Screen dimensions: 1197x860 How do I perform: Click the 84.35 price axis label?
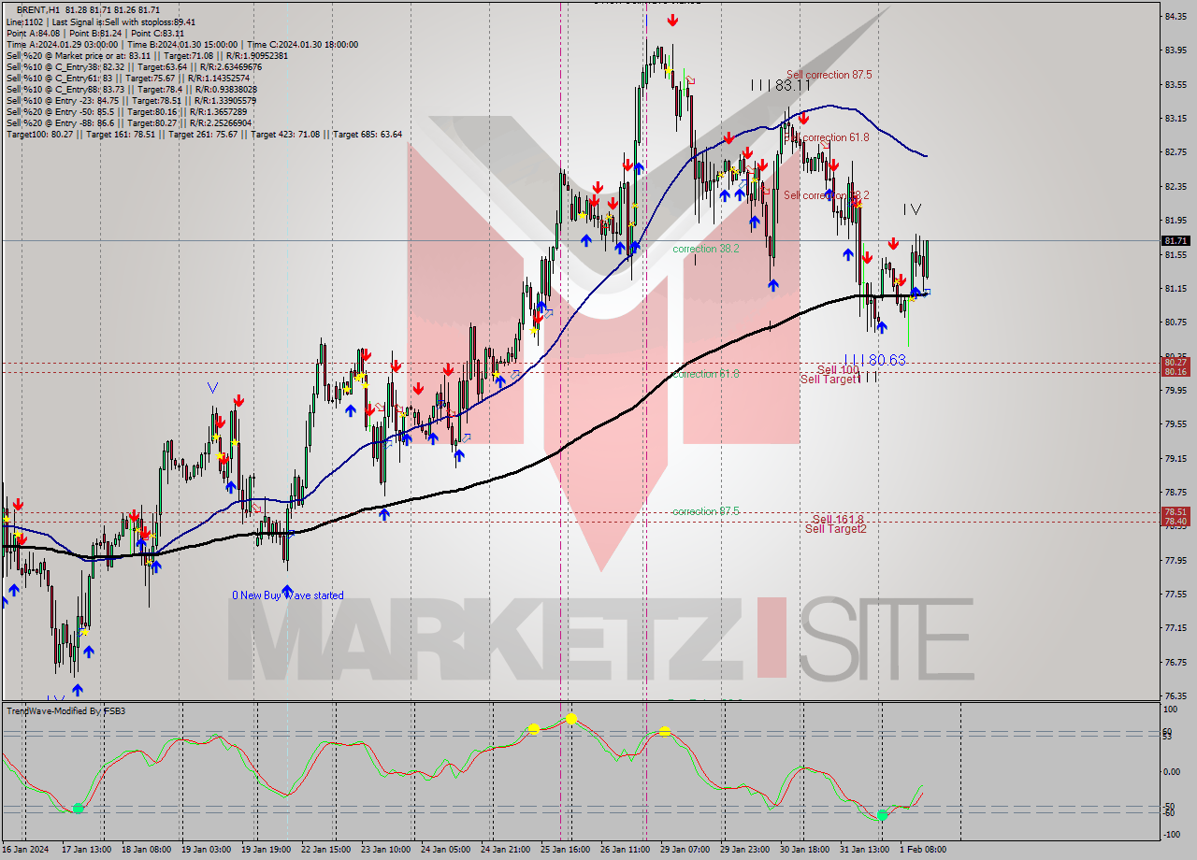click(1175, 16)
